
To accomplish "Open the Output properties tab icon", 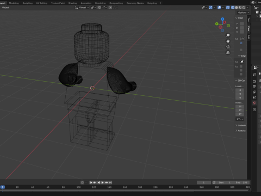I will pos(254,87).
